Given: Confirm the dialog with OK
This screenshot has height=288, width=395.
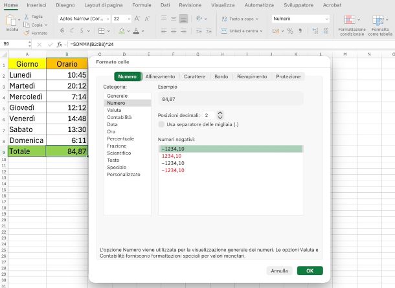Looking at the screenshot, I should tap(310, 271).
